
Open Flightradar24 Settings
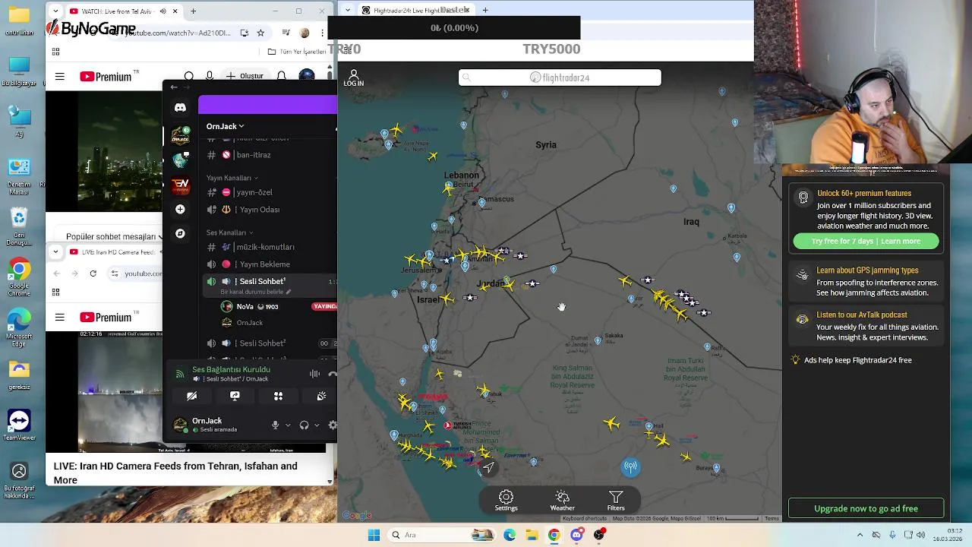tap(506, 501)
